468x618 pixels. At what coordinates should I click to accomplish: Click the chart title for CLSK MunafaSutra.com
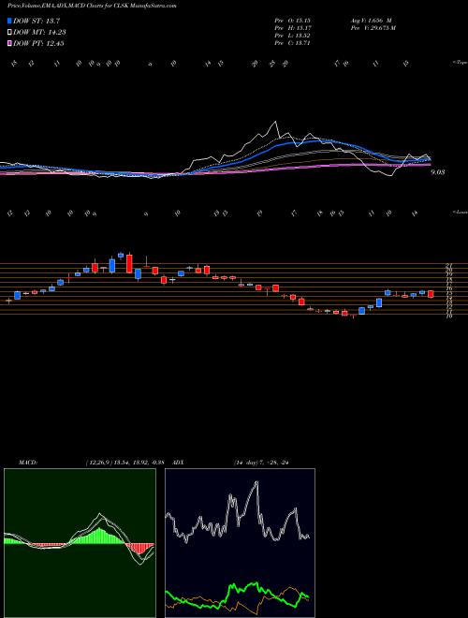pyautogui.click(x=92, y=6)
